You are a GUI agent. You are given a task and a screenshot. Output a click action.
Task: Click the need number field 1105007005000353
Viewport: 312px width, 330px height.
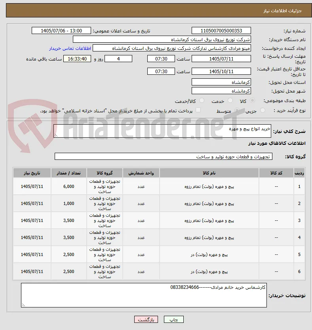pos(221,31)
